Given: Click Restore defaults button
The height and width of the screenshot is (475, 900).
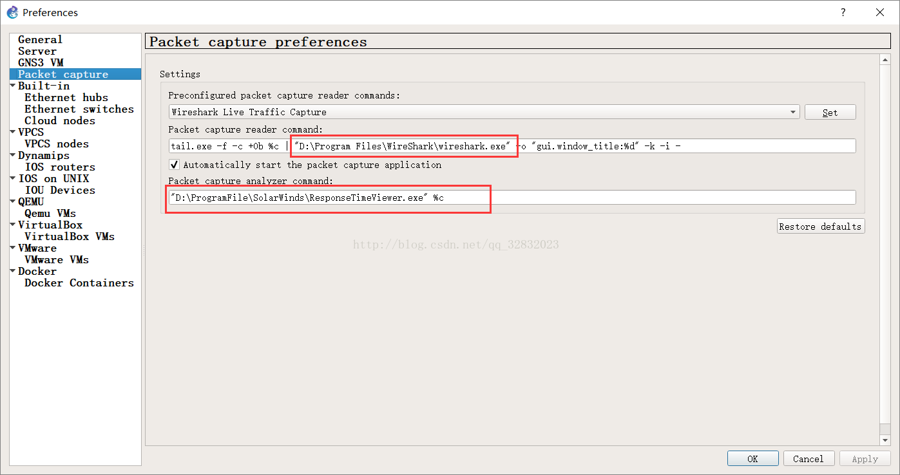Looking at the screenshot, I should [821, 227].
